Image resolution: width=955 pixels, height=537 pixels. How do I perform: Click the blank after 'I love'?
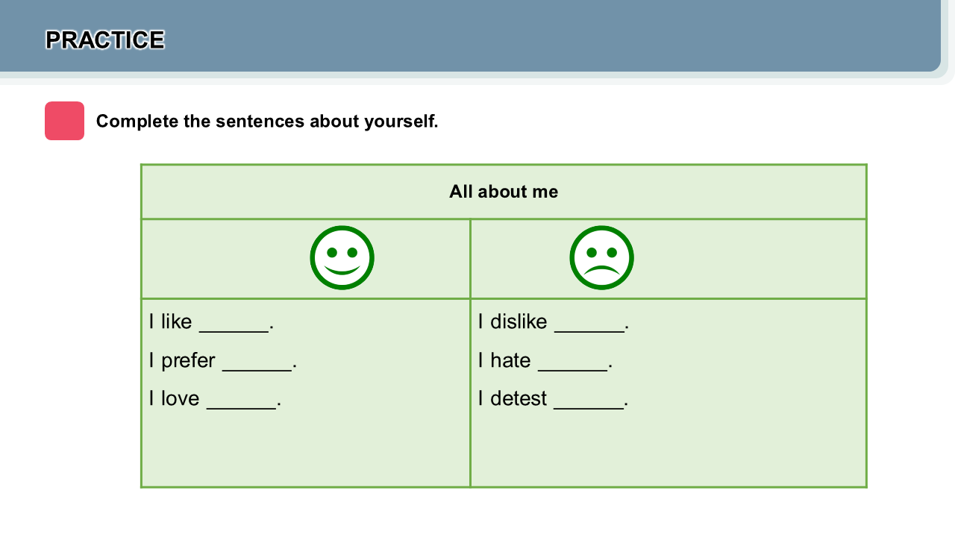click(241, 400)
